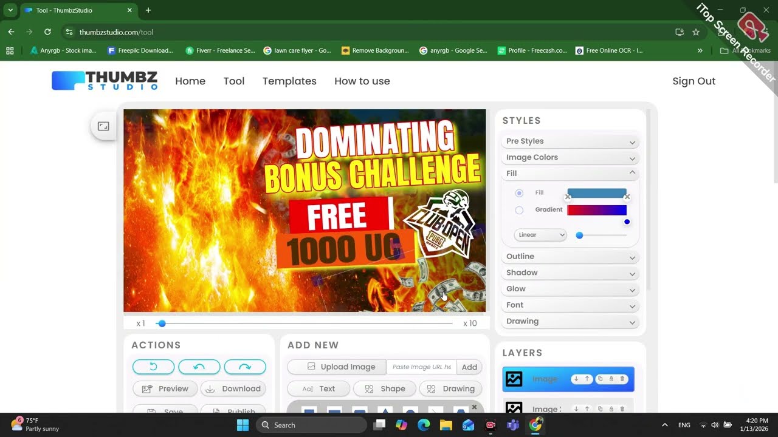Click the redo arrow button in Actions
Viewport: 778px width, 437px height.
pyautogui.click(x=245, y=367)
